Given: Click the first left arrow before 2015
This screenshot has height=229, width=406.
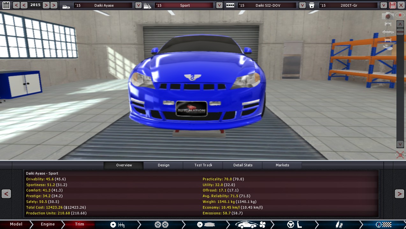Looking at the screenshot, I should (x=16, y=5).
